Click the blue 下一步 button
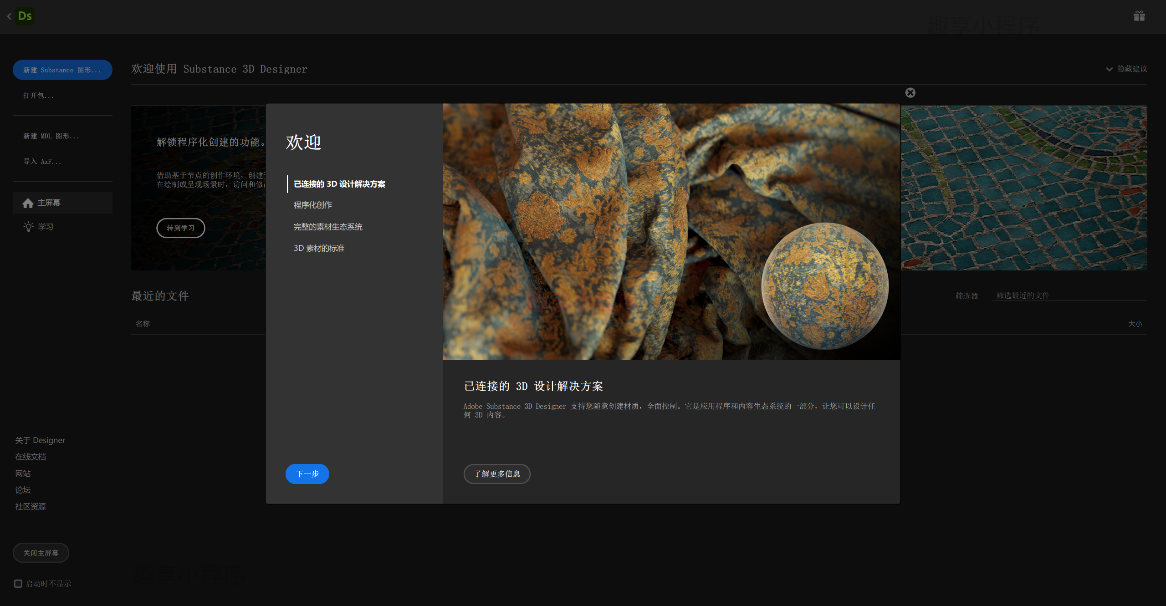 click(x=307, y=474)
